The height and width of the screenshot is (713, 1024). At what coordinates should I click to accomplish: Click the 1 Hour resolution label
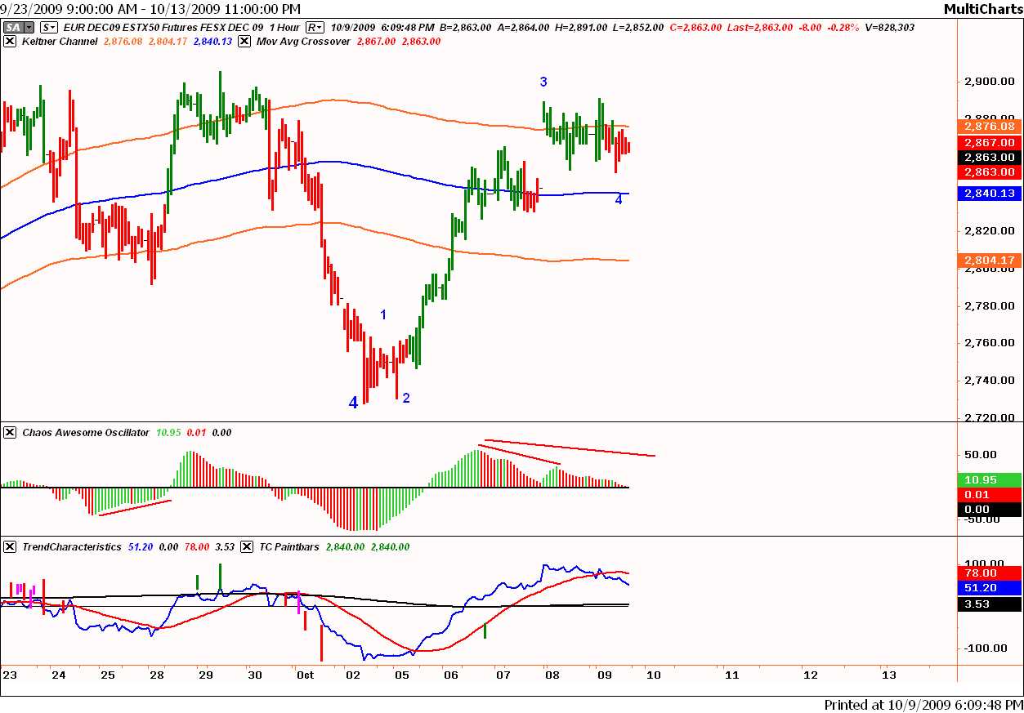coord(282,27)
